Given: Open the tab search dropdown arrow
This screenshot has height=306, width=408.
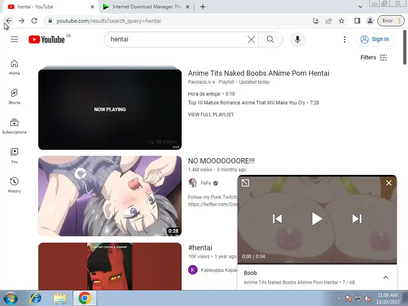Looking at the screenshot, I should pyautogui.click(x=360, y=7).
